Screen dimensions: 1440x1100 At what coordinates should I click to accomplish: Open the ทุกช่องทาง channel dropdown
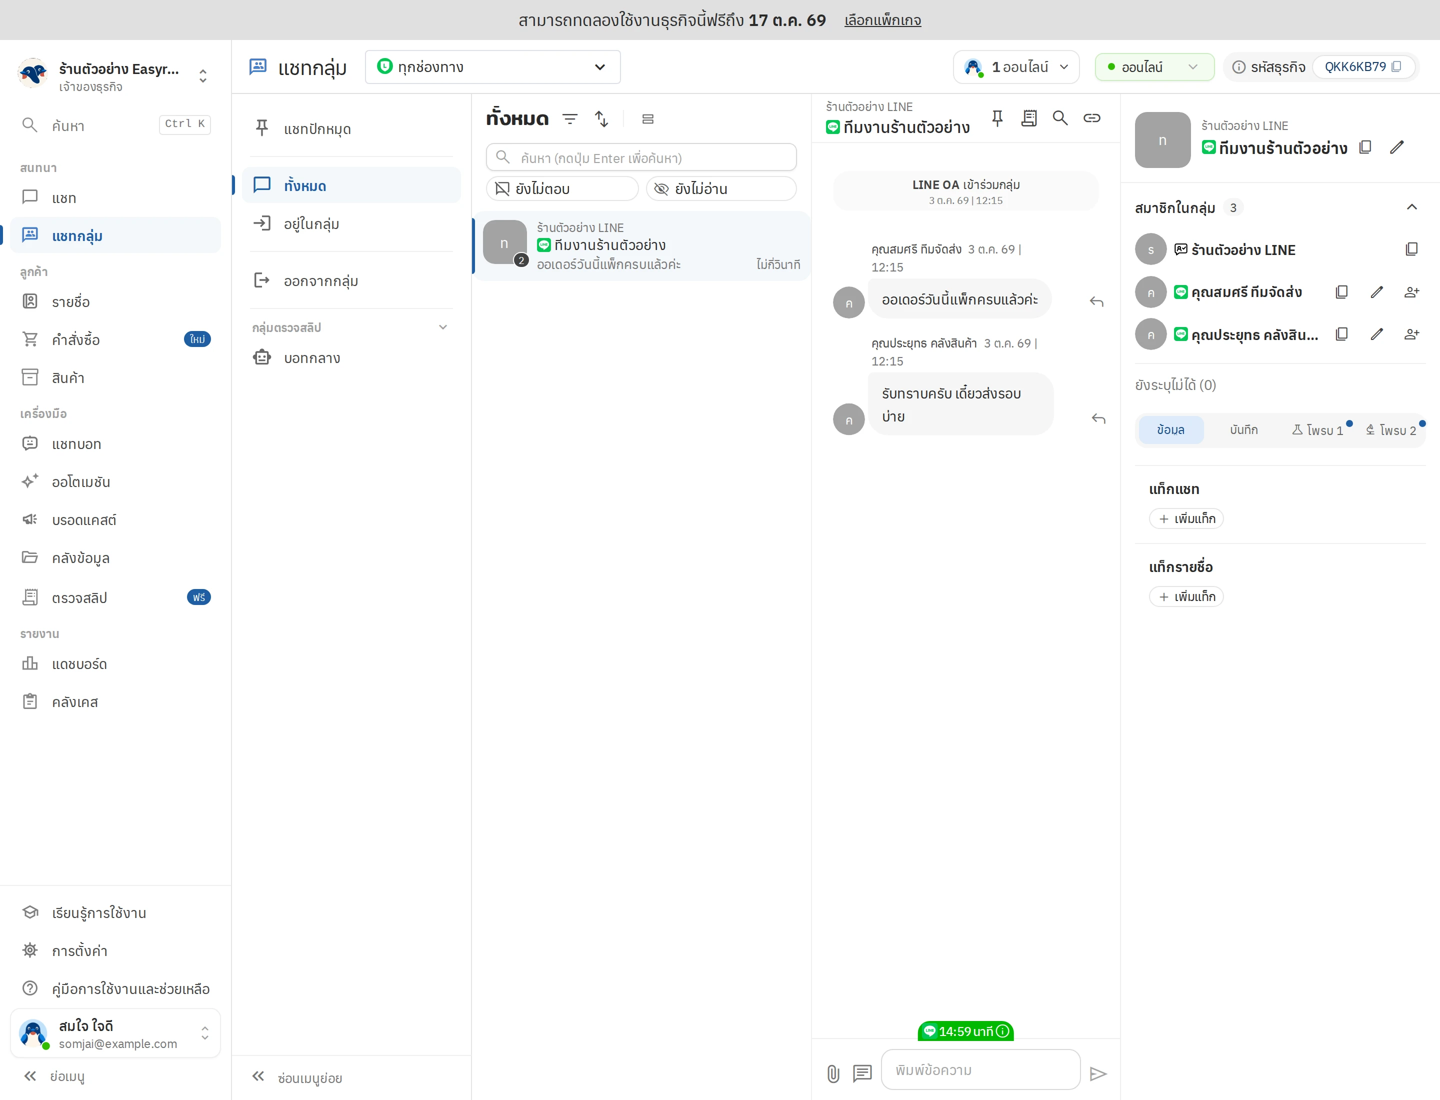pos(492,67)
